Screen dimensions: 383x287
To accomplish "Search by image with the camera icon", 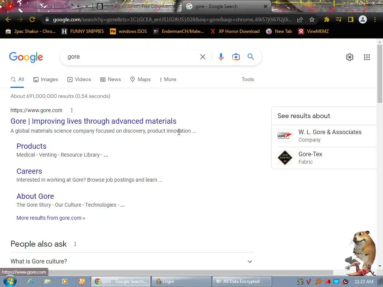I will pos(236,57).
